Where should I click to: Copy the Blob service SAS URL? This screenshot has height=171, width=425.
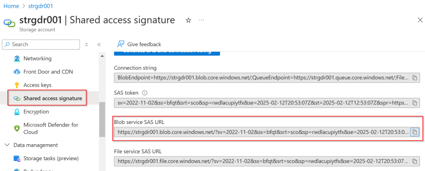tap(414, 132)
